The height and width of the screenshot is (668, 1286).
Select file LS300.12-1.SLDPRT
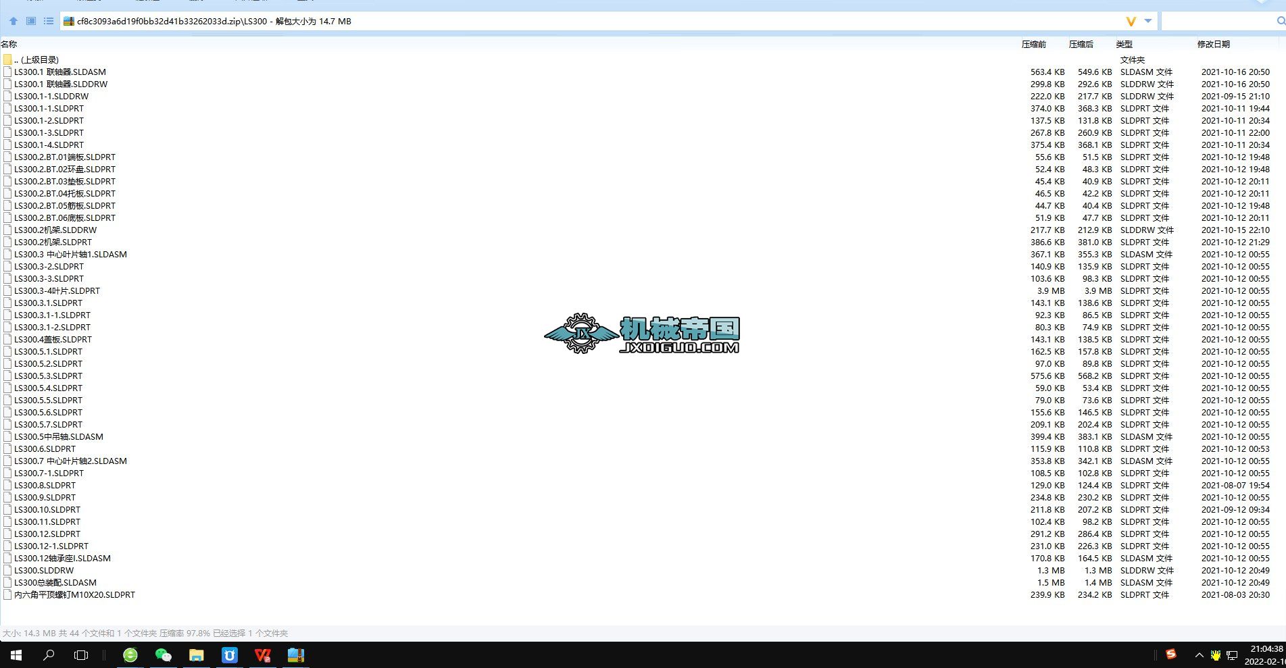(x=51, y=546)
